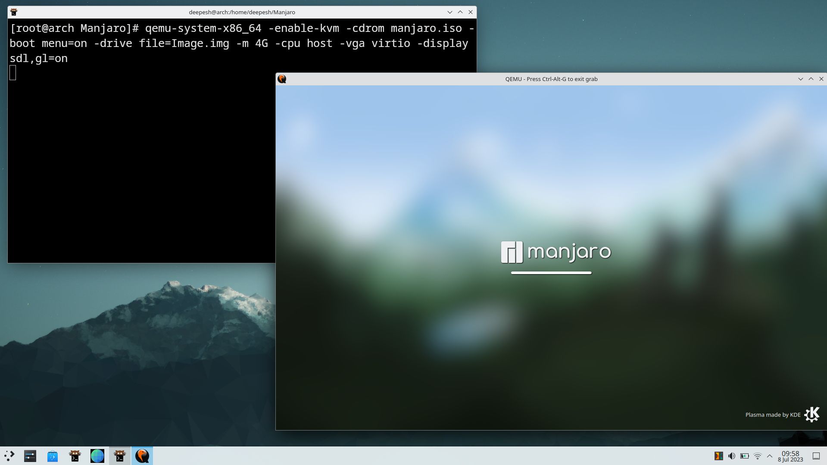Viewport: 827px width, 465px height.
Task: Open System Settings from the taskbar
Action: coord(30,456)
